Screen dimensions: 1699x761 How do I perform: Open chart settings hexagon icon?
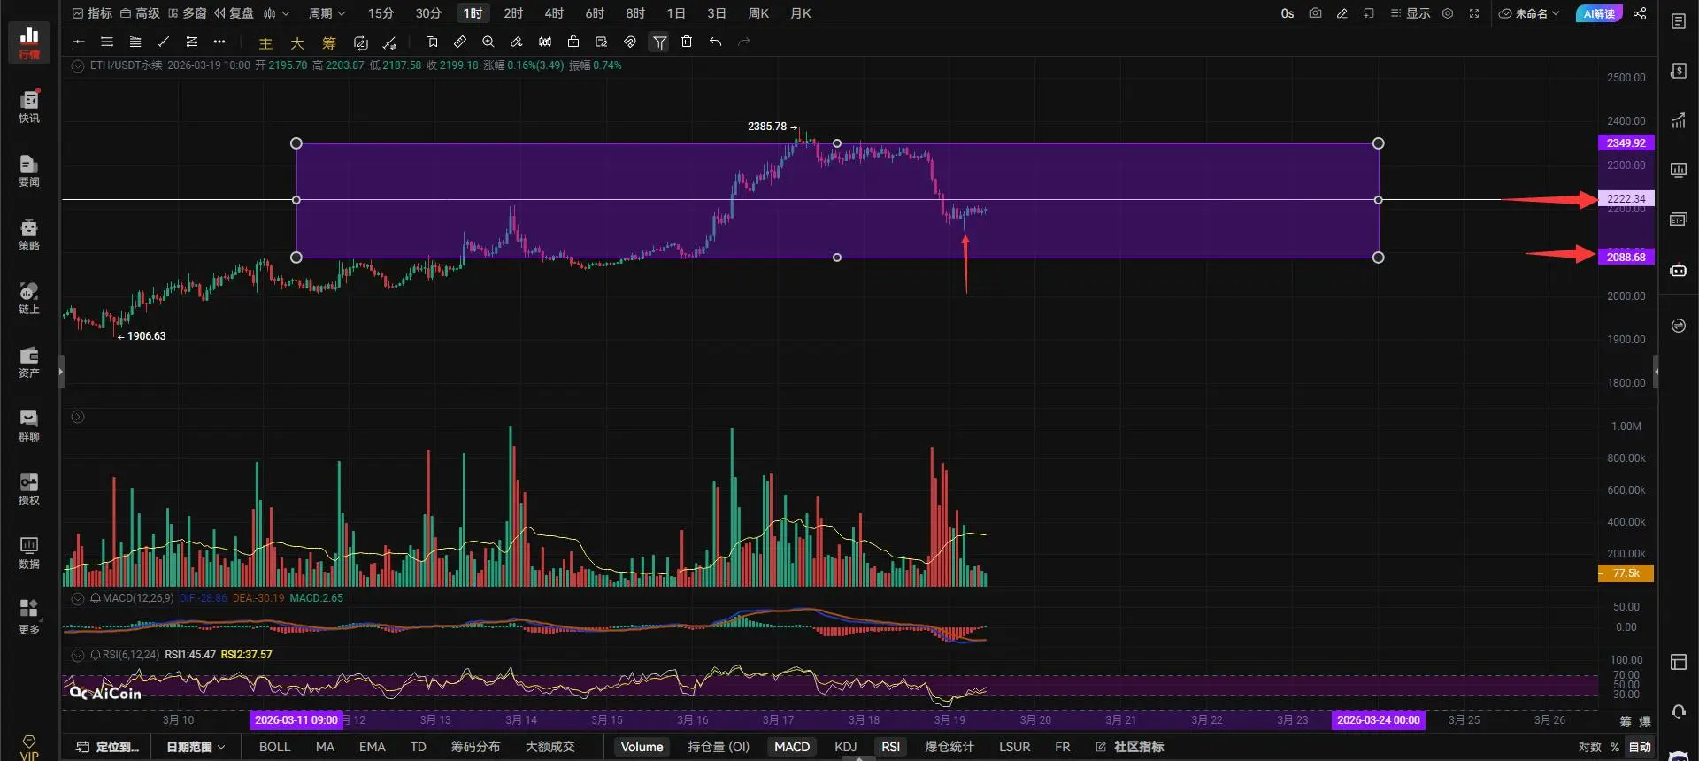(1448, 13)
